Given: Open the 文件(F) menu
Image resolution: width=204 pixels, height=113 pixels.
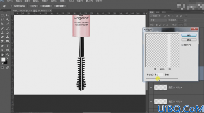Looking at the screenshot, I should pos(10,1).
